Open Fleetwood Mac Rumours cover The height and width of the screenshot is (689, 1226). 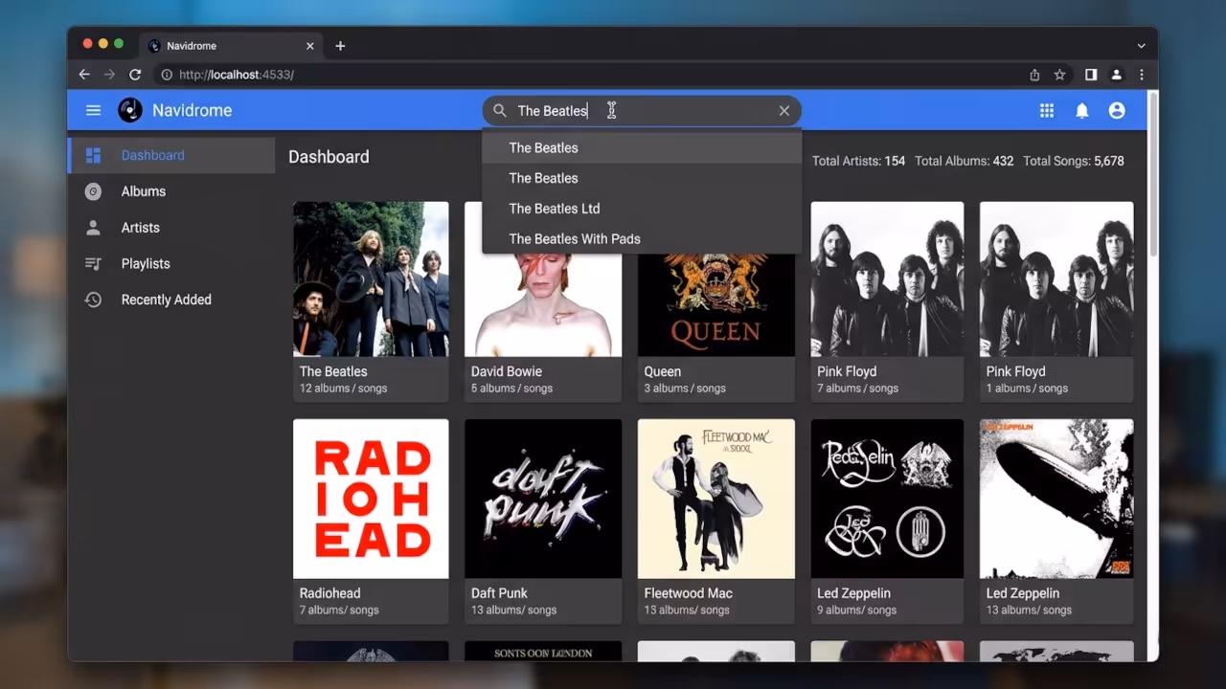716,499
